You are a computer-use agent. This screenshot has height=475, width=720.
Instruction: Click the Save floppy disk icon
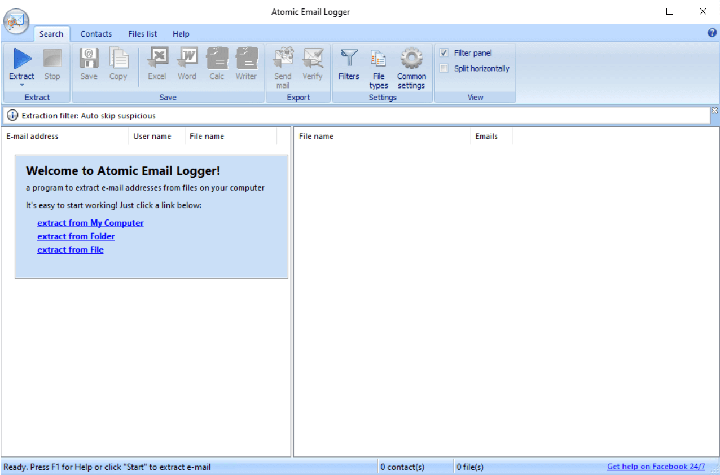click(x=89, y=59)
